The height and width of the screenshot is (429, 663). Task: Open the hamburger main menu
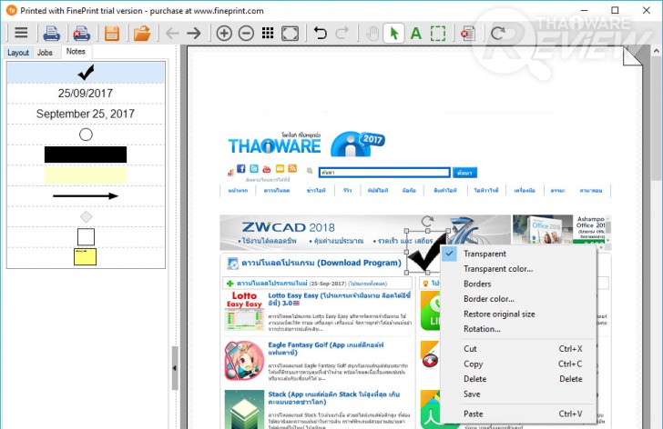(21, 33)
